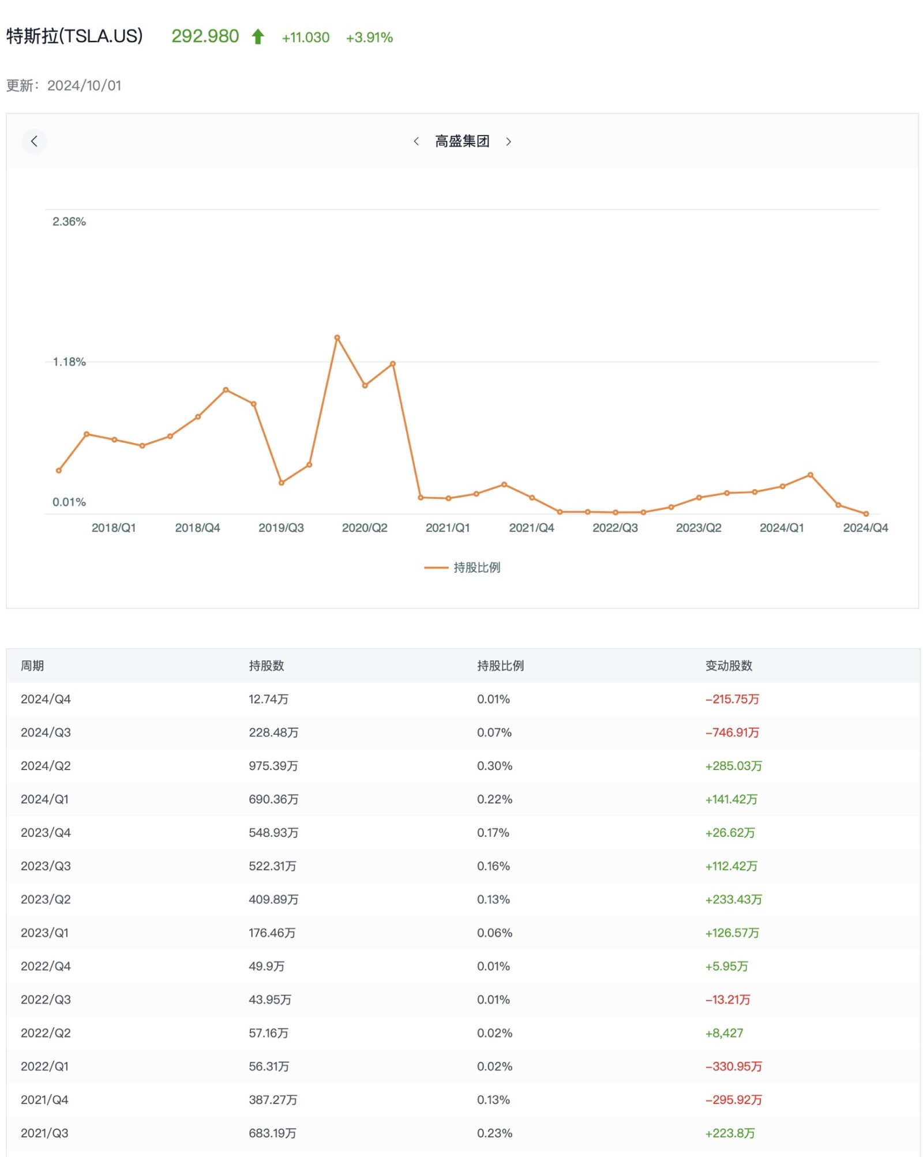Screen dimensions: 923x1157
Task: Select the 2023/Q4 period row cell
Action: (x=46, y=833)
